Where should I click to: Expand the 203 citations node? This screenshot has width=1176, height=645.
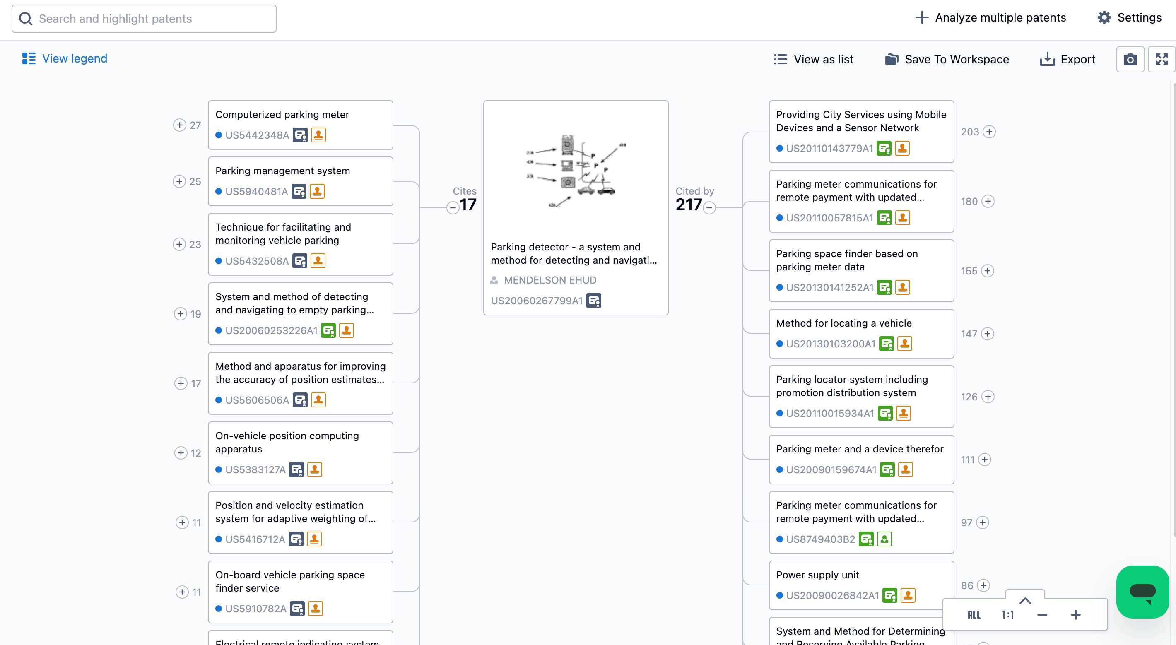click(989, 132)
